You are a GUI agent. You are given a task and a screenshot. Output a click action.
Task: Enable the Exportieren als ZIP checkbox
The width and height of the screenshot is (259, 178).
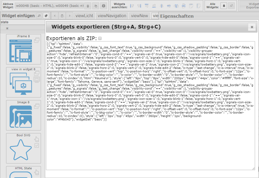tap(100, 38)
